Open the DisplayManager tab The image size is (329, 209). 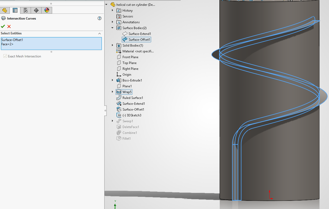pos(47,10)
